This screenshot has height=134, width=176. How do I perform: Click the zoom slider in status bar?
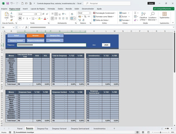pyautogui.click(x=161, y=132)
